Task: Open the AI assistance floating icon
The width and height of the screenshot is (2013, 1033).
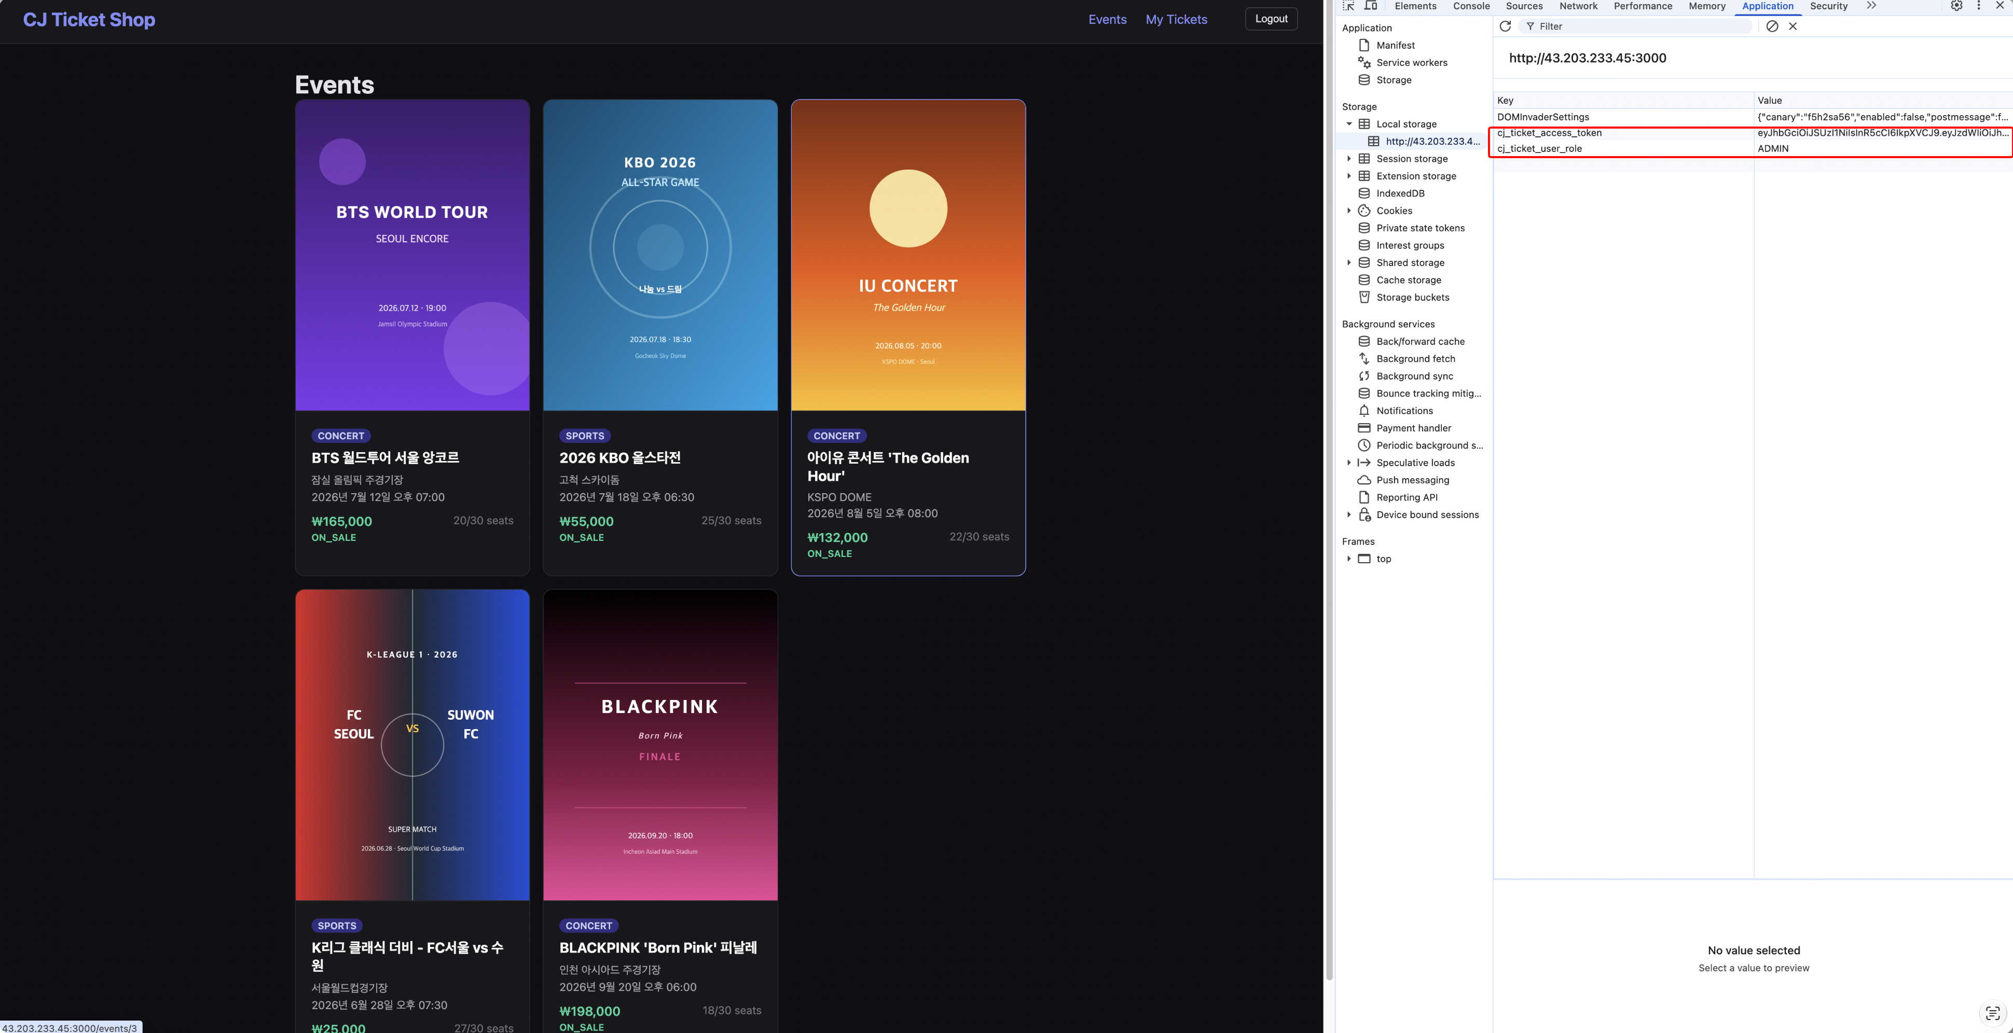Action: pyautogui.click(x=1993, y=1013)
